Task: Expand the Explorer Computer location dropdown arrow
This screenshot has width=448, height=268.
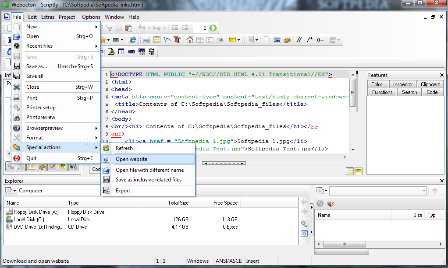Action: click(x=14, y=191)
